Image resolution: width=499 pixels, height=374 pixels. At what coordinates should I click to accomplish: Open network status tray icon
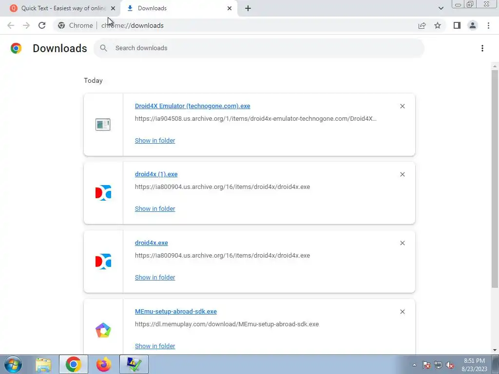(x=438, y=365)
